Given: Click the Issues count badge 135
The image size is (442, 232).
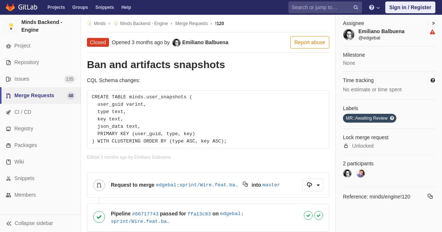Looking at the screenshot, I should (x=70, y=79).
